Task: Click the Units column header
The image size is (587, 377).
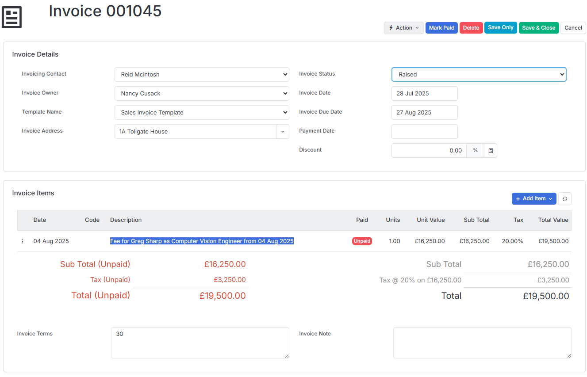Action: [393, 220]
